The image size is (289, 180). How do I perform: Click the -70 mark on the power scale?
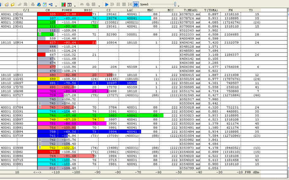[138, 172]
